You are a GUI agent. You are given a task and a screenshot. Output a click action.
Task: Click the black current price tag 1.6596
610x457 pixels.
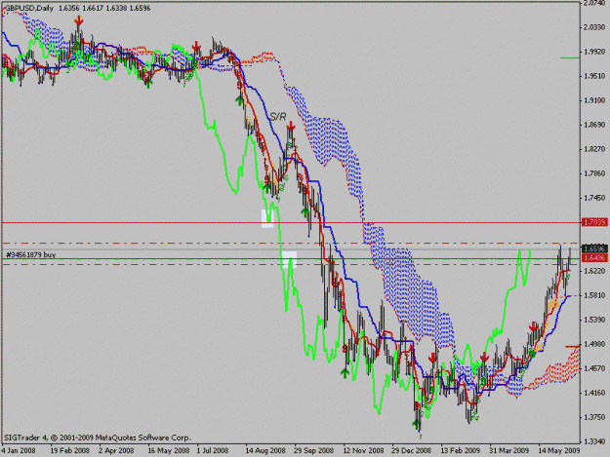pos(594,248)
